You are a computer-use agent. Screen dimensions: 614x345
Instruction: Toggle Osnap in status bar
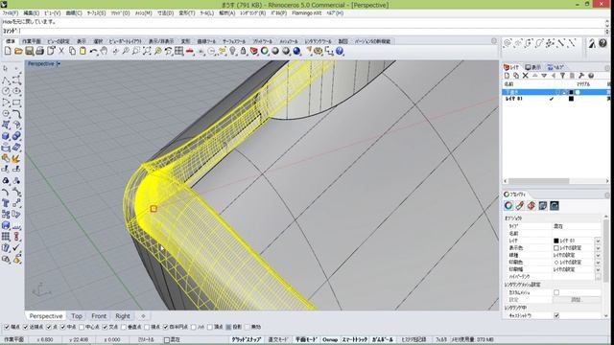(330, 339)
